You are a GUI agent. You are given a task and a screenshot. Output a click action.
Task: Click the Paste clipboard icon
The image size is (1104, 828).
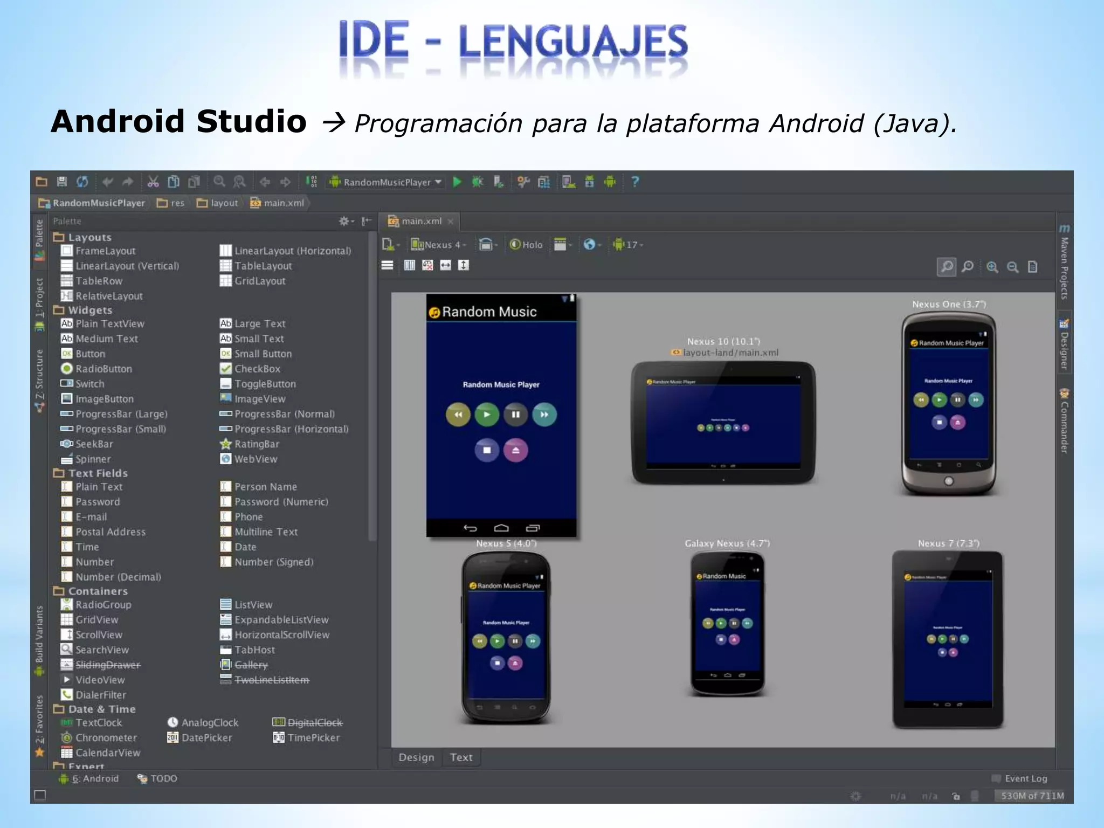[x=194, y=182]
